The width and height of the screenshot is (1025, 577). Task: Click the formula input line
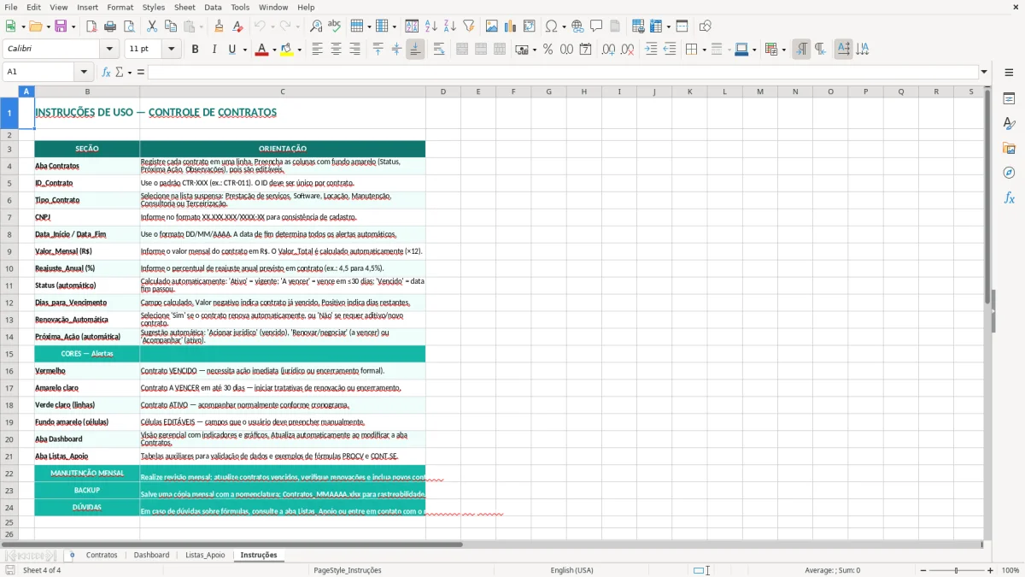click(x=562, y=72)
